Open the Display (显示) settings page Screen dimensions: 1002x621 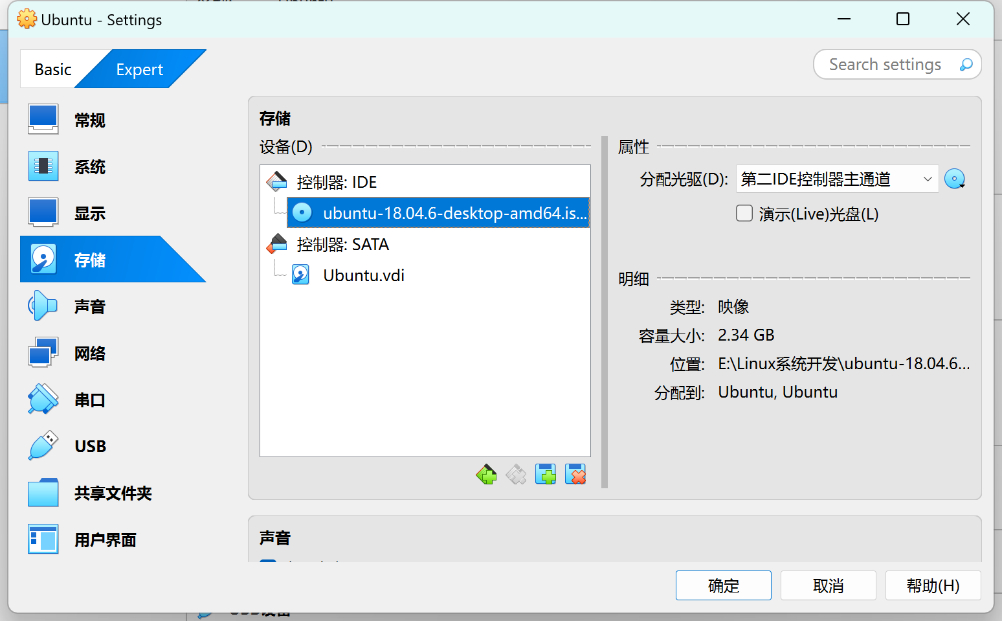click(x=90, y=212)
